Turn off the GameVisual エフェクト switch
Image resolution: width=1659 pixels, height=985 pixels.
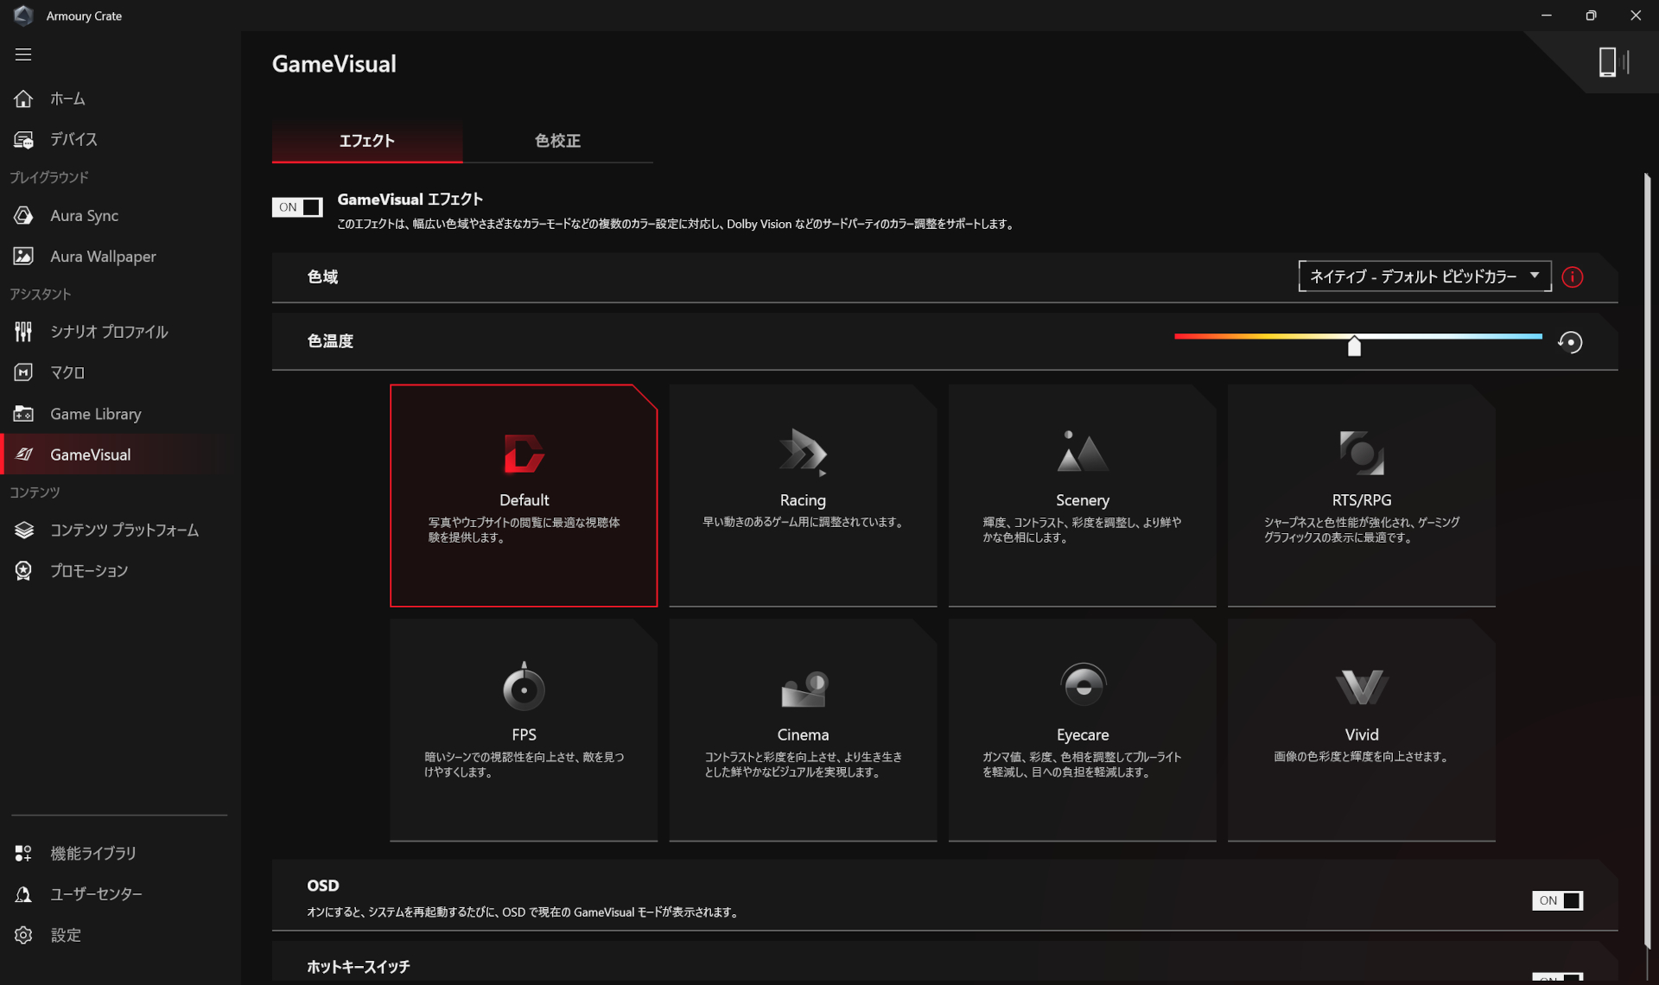coord(297,207)
